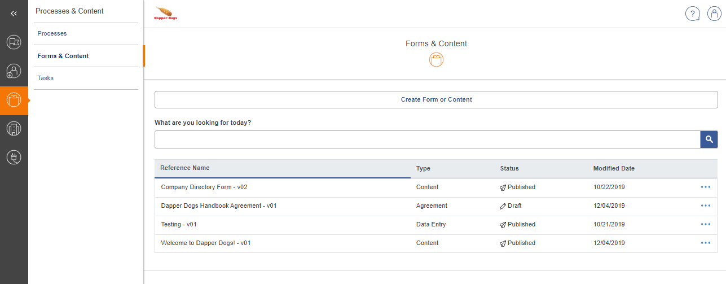Viewport: 726px width, 284px height.
Task: Select Forms & Content in side panel
Action: (63, 56)
